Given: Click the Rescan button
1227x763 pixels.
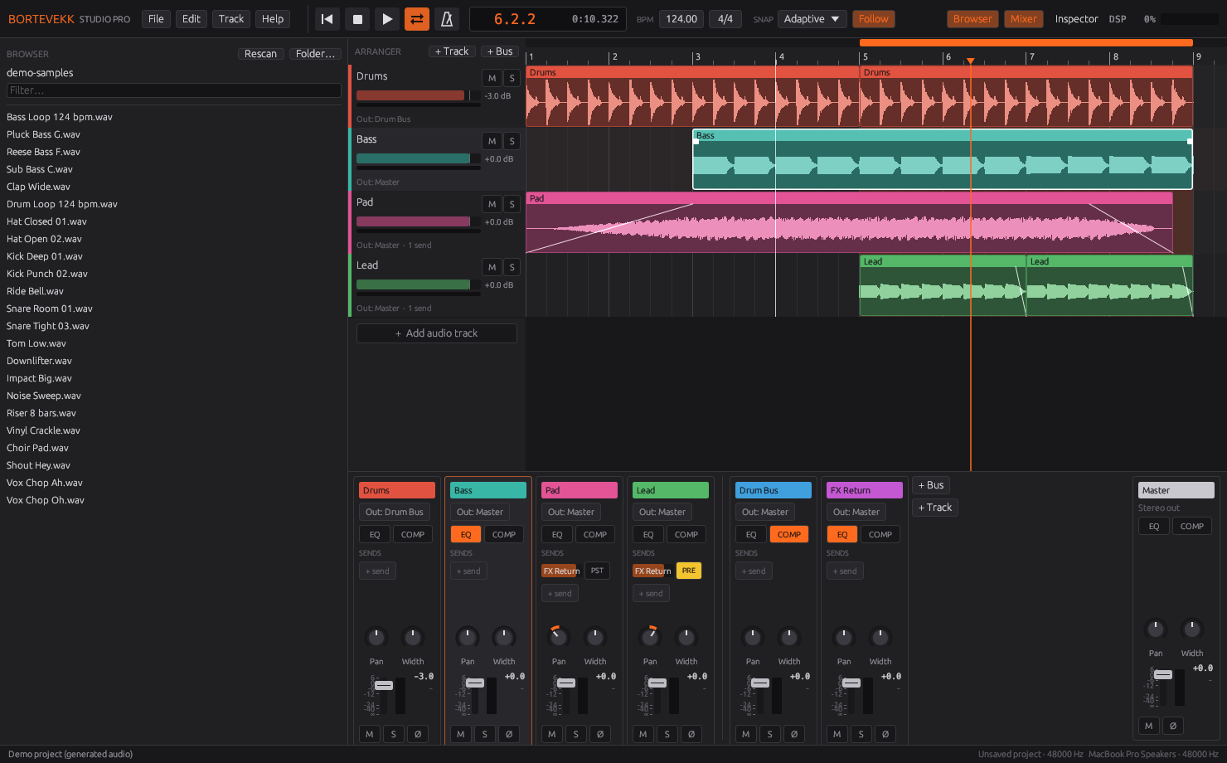Looking at the screenshot, I should [x=260, y=54].
